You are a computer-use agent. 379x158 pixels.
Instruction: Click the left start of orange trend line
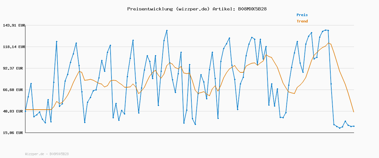click(x=26, y=110)
